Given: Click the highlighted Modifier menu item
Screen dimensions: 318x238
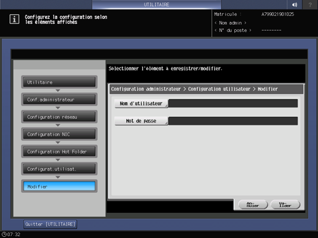Looking at the screenshot, I should click(x=59, y=186).
